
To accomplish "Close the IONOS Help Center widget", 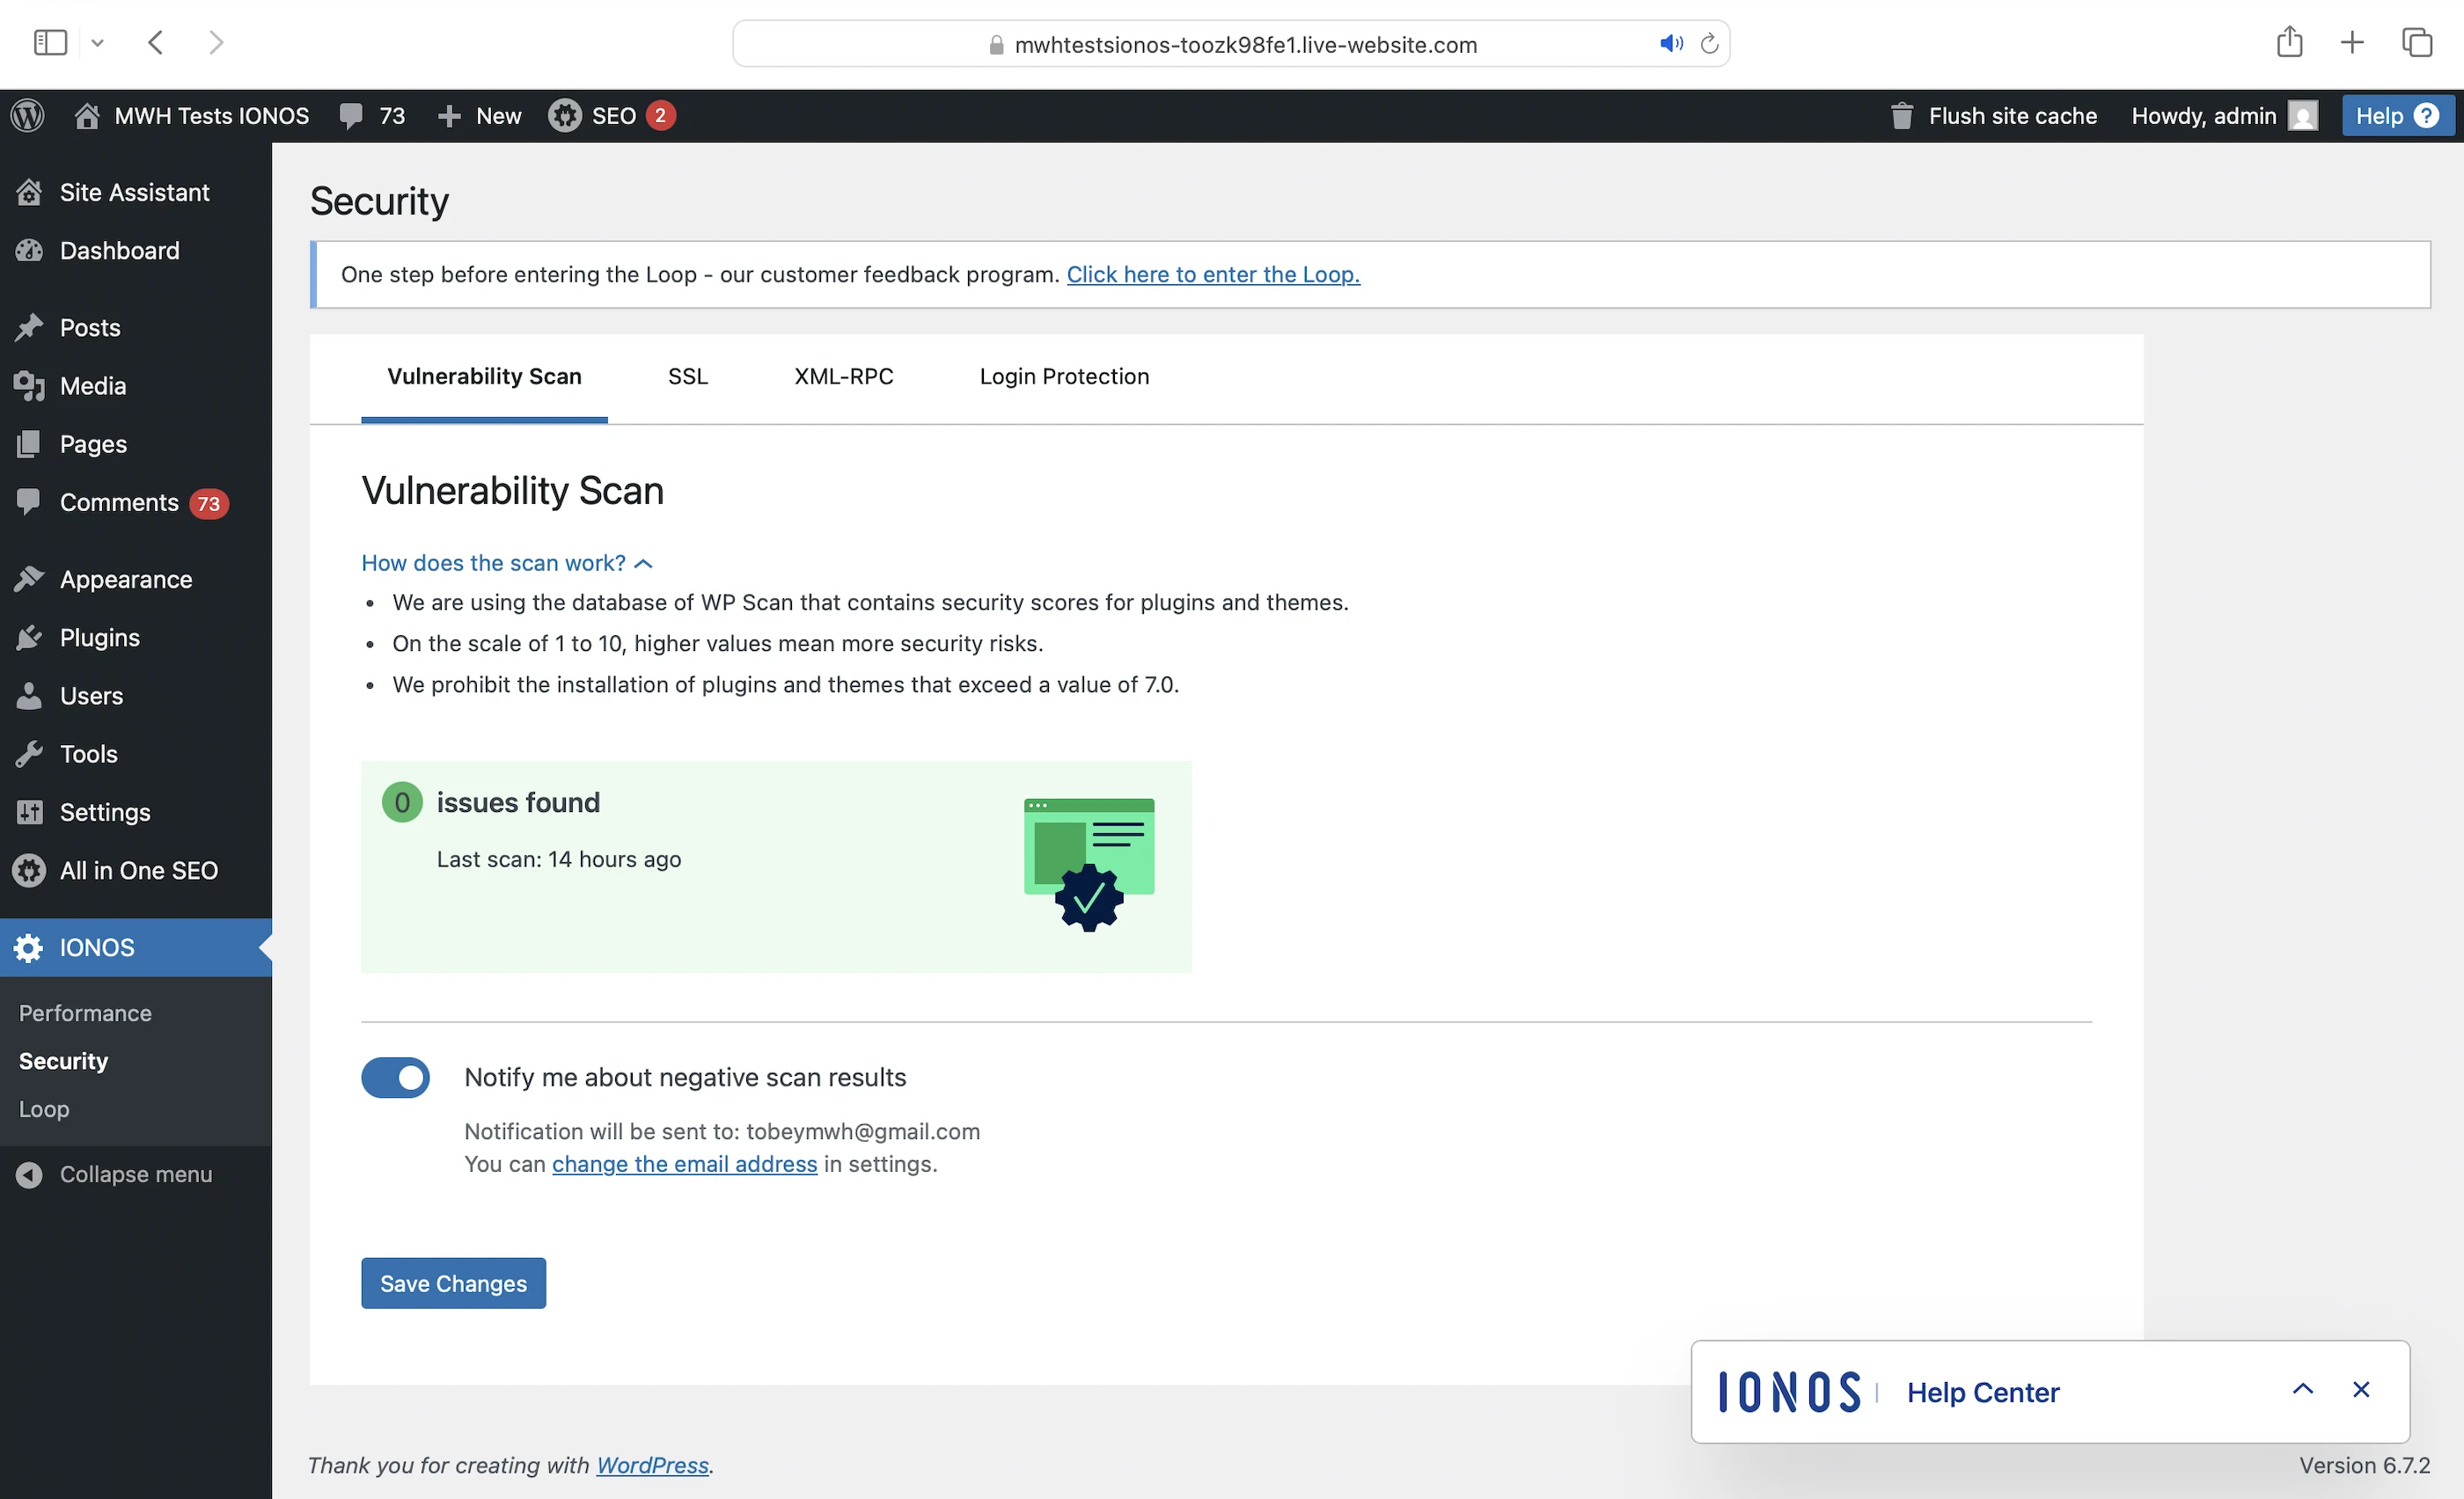I will click(x=2361, y=1389).
